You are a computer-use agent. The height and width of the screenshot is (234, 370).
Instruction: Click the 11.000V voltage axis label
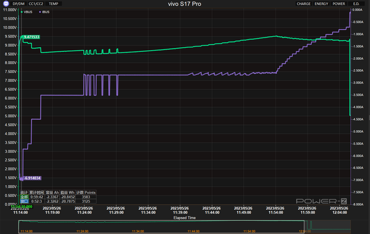click(10, 10)
